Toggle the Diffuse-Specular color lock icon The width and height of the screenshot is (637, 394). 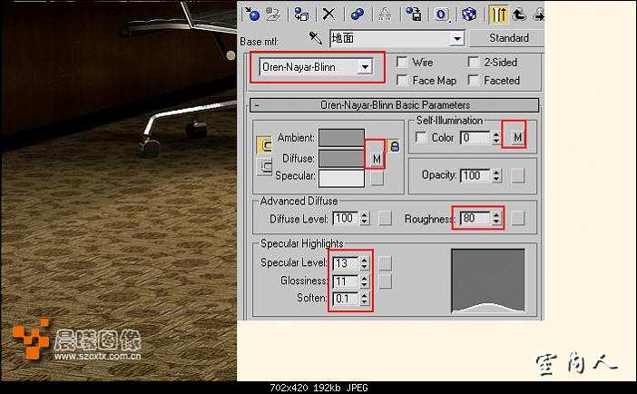coord(265,166)
